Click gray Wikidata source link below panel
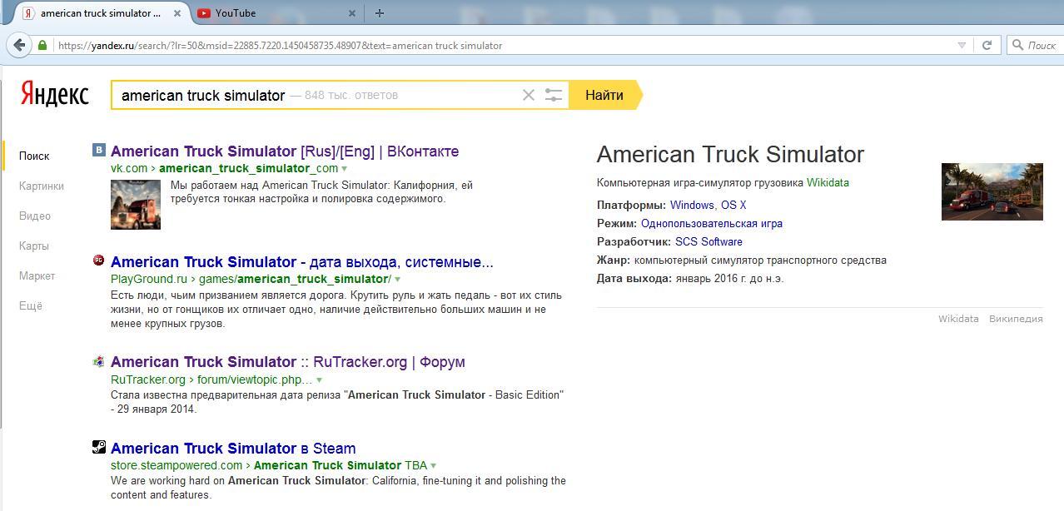Screen dimensions: 1064x511 (x=958, y=318)
